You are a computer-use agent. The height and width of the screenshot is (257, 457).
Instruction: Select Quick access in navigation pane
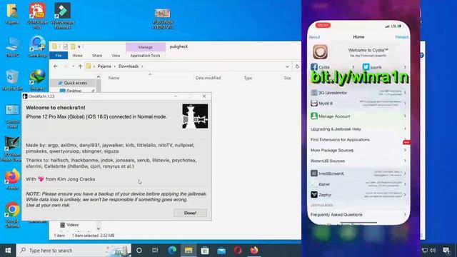point(75,83)
